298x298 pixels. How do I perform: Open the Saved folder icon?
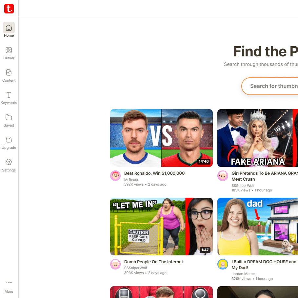[x=9, y=117]
